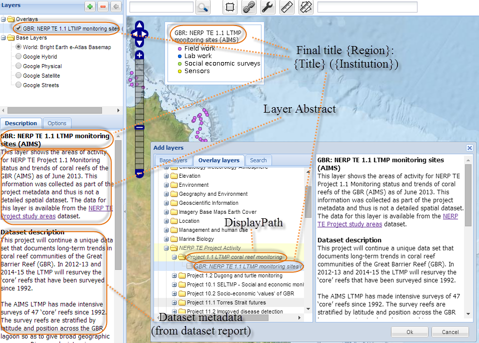Click the Overlays folder icon
The image size is (479, 343).
tap(11, 19)
